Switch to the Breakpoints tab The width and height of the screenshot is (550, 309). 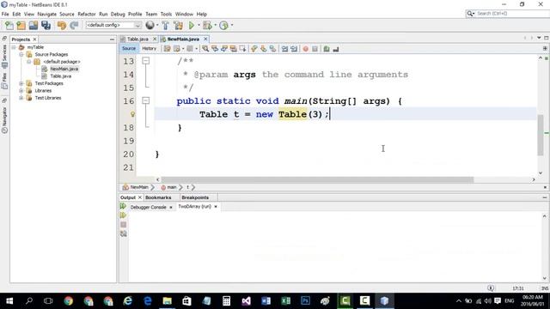coord(195,197)
